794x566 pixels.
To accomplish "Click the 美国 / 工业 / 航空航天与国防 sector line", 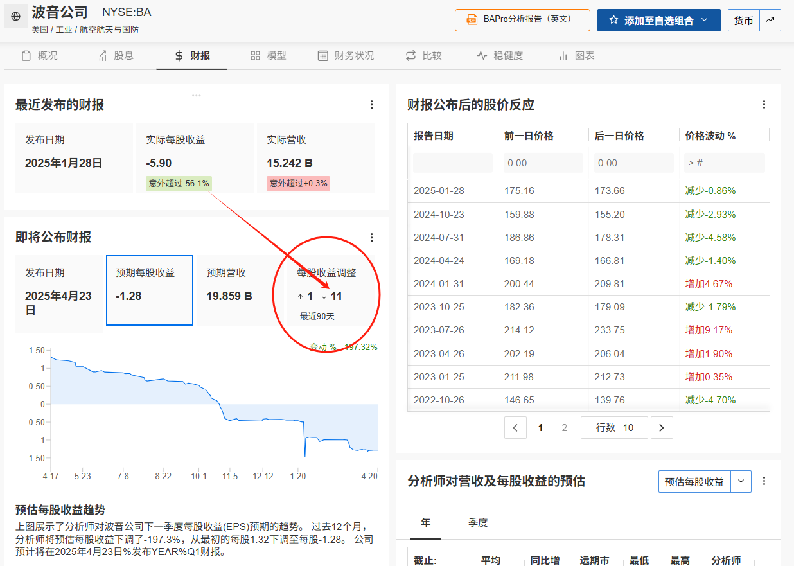I will point(85,30).
